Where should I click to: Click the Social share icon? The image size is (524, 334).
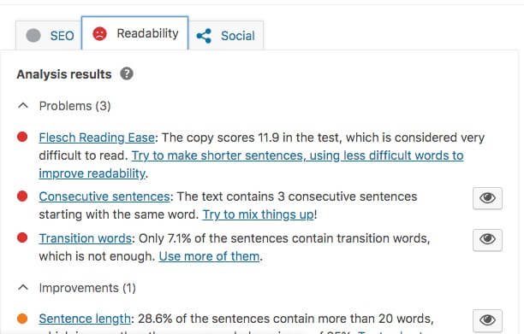click(x=204, y=36)
